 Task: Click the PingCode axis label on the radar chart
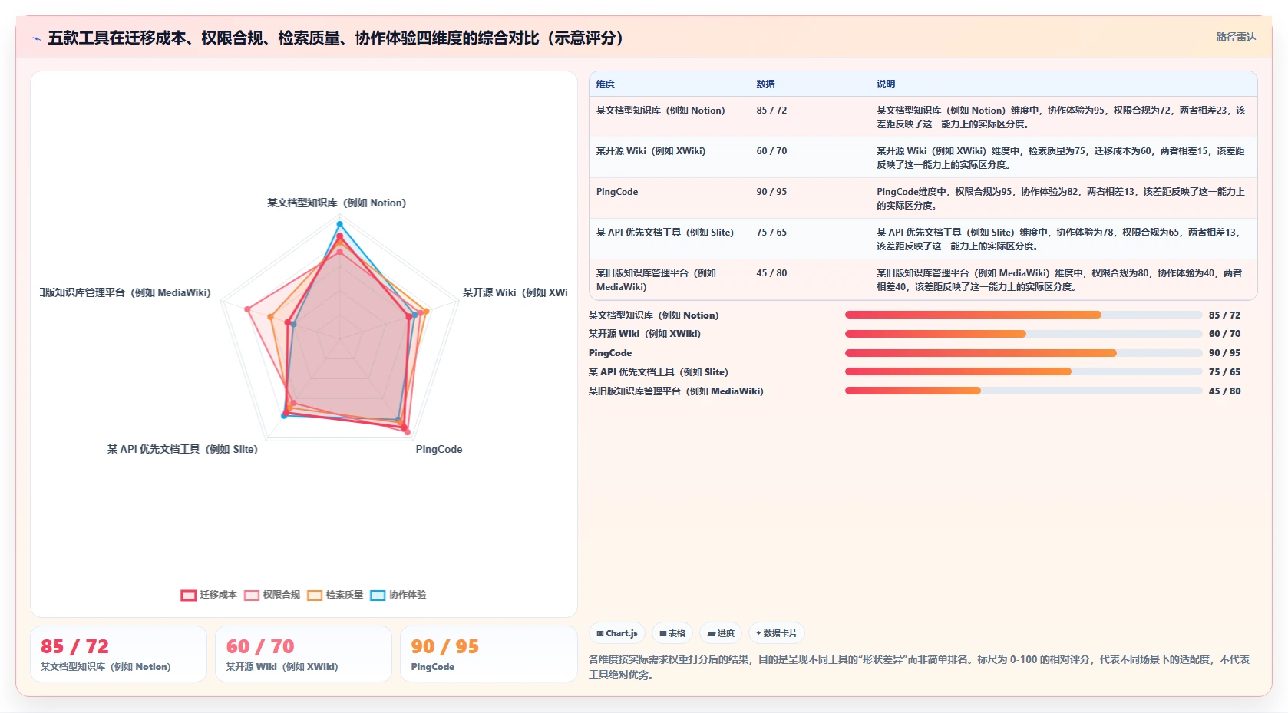coord(439,450)
